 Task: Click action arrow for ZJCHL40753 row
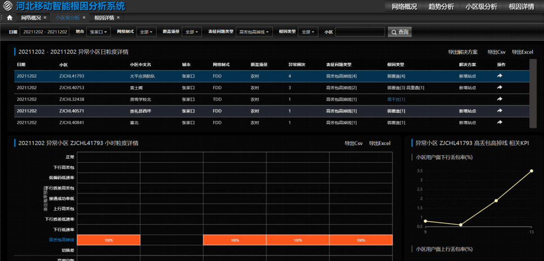coord(500,88)
